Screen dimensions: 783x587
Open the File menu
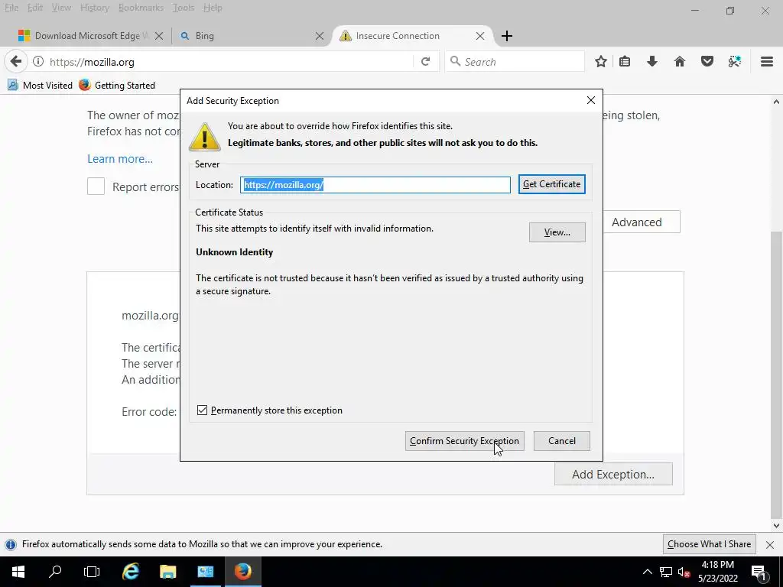(x=11, y=8)
